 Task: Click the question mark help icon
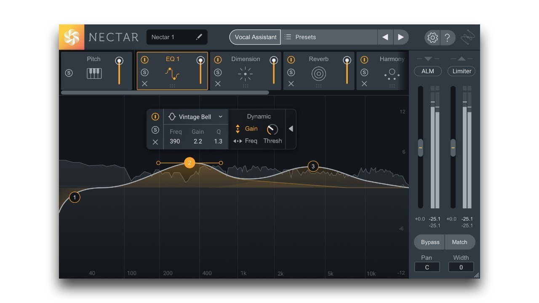coord(448,37)
